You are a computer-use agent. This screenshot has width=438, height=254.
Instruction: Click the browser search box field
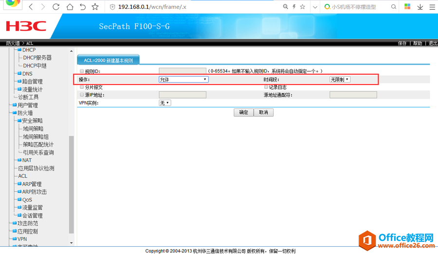pyautogui.click(x=360, y=7)
